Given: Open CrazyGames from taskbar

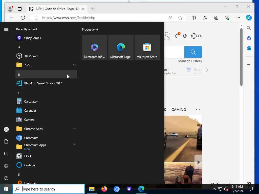Looking at the screenshot, I should click(129, 189).
